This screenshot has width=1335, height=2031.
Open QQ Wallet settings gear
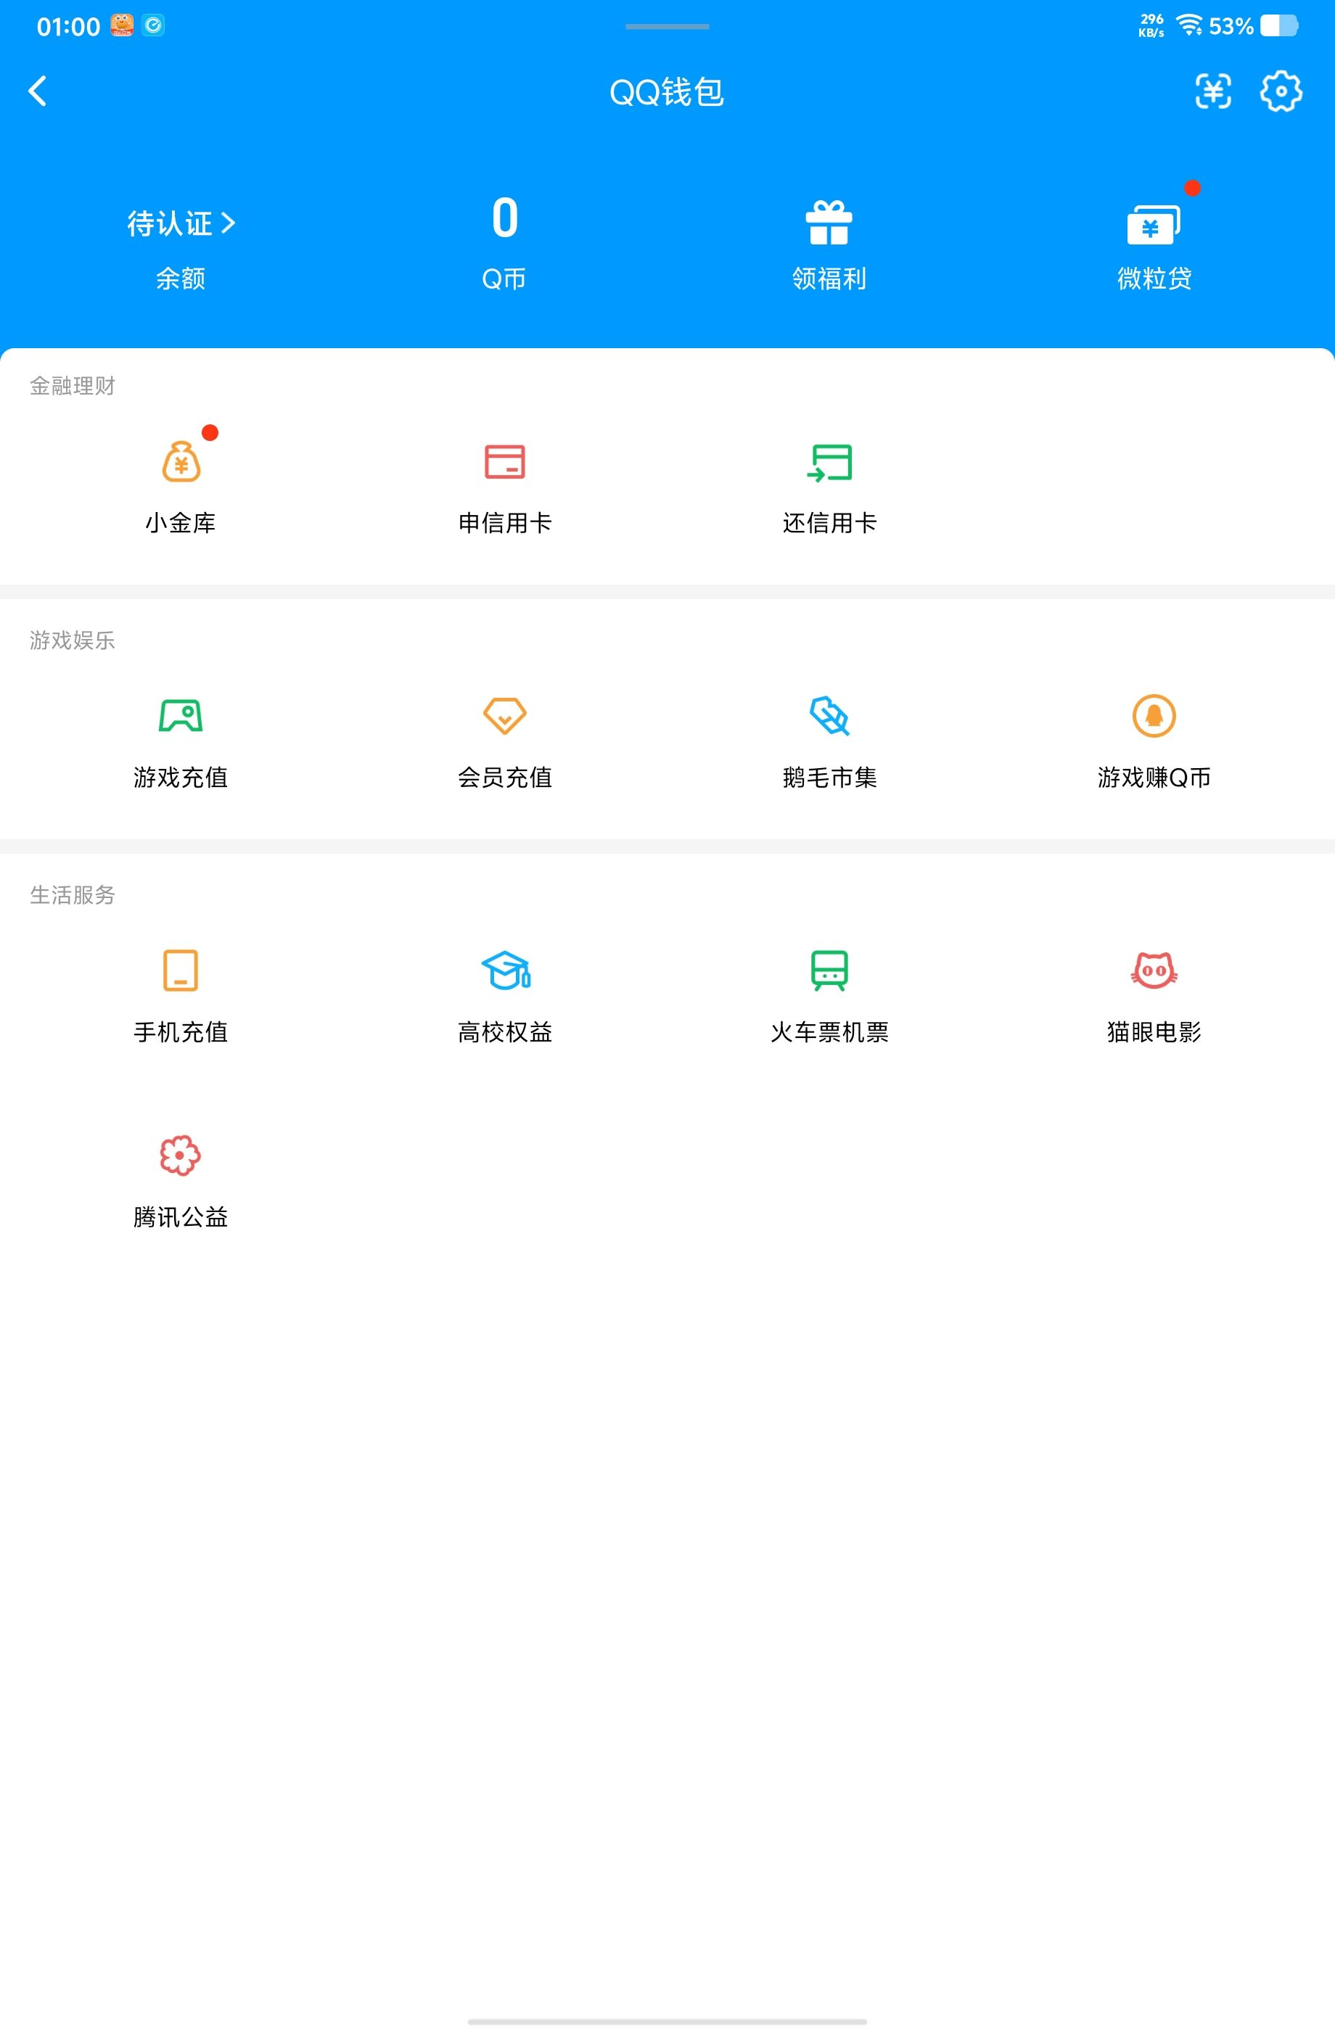pos(1281,91)
